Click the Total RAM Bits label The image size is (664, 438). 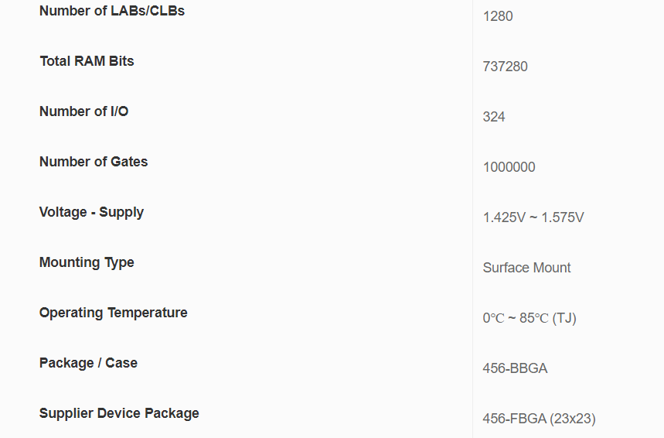87,61
